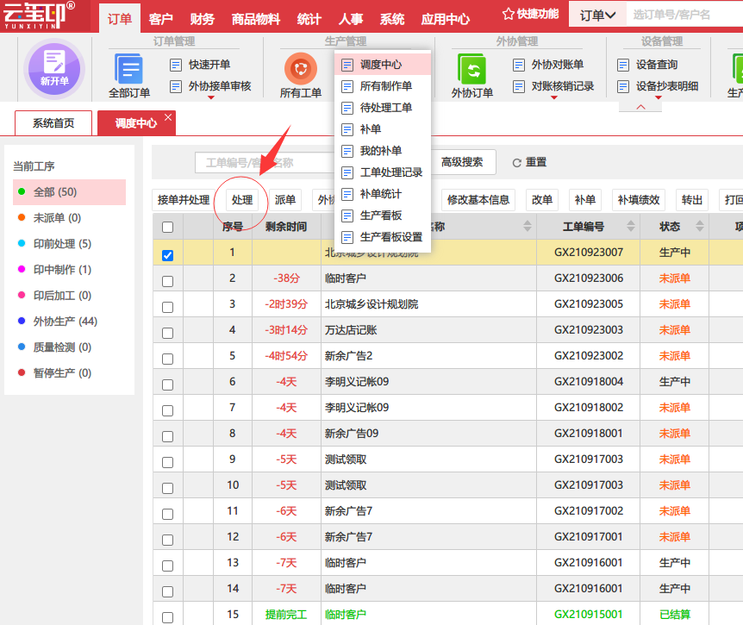Click the 修改基本信息 button
The height and width of the screenshot is (625, 743).
tap(478, 200)
